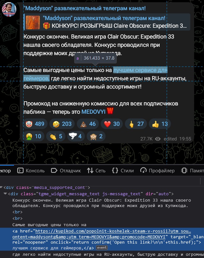Switch to the Стили devtools tab
Screen dimensions: 204x258
(x=123, y=171)
